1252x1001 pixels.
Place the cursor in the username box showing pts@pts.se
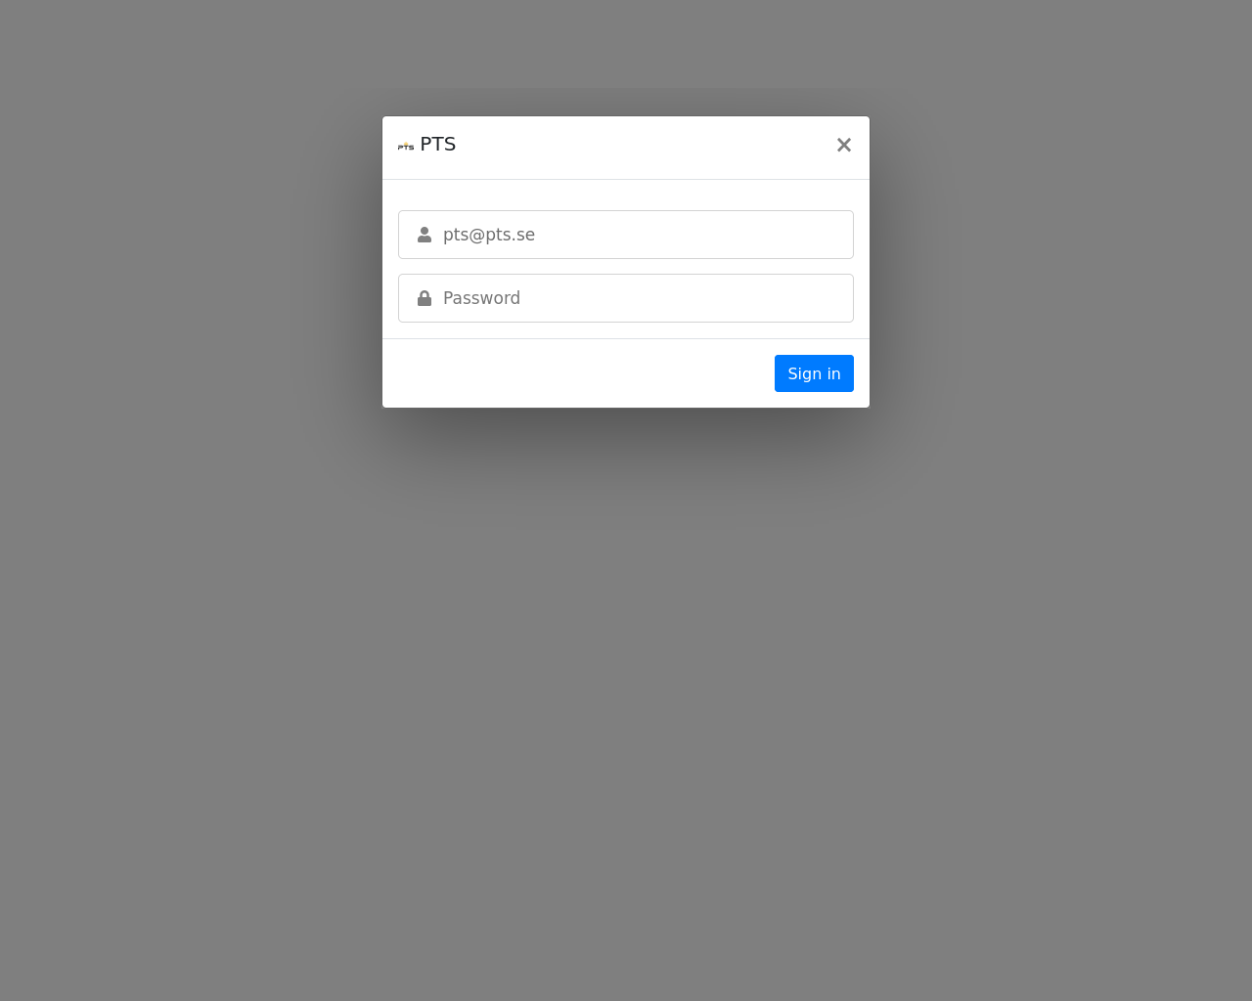(626, 235)
